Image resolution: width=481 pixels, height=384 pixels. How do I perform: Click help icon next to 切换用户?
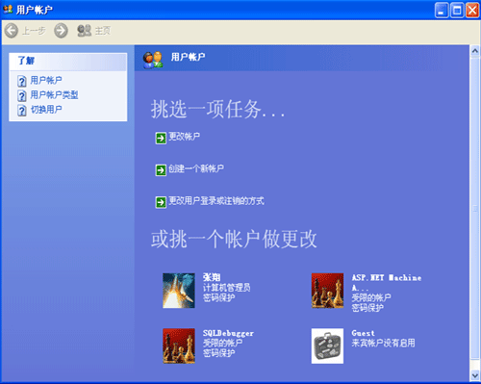22,111
